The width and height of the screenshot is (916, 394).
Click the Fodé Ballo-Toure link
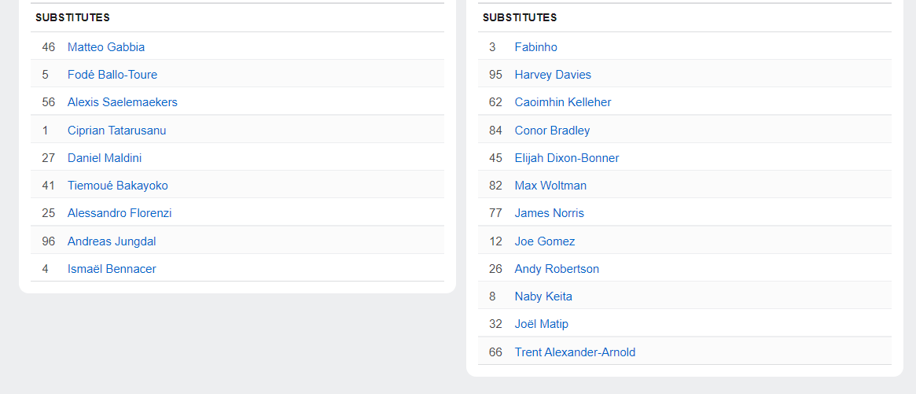tap(112, 74)
